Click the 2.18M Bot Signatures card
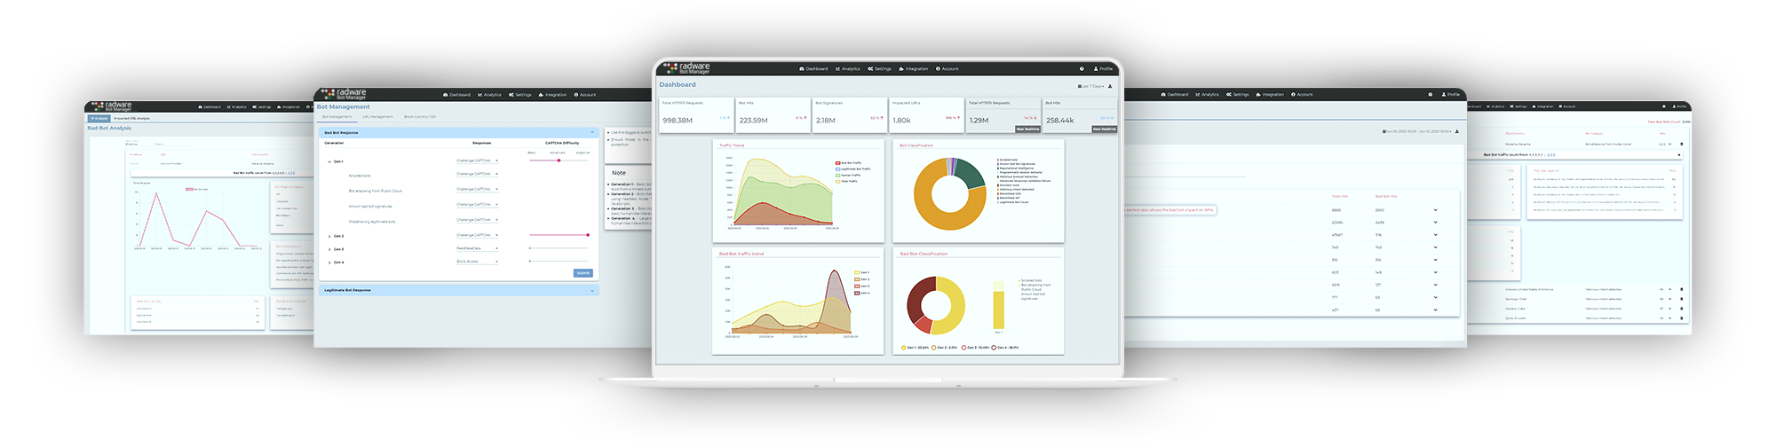This screenshot has height=447, width=1776. pos(850,115)
